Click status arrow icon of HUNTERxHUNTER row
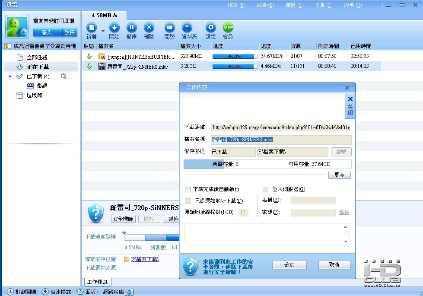Screen dimensions: 423x296 point(89,56)
